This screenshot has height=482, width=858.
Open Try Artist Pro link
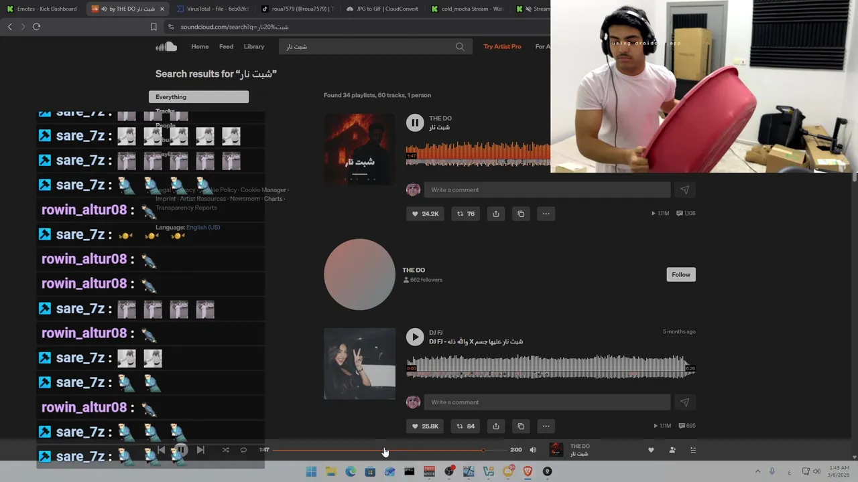pyautogui.click(x=502, y=46)
